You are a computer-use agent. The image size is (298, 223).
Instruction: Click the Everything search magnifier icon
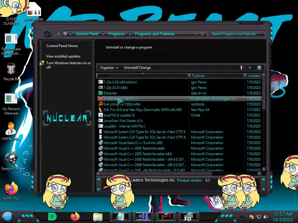click(100, 104)
